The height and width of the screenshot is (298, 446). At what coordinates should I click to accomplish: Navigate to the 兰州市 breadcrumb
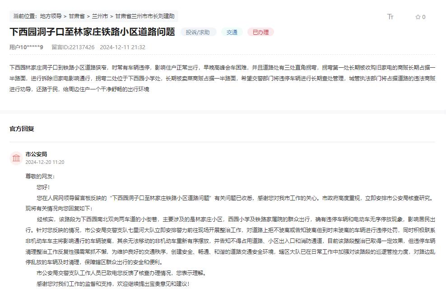(100, 16)
